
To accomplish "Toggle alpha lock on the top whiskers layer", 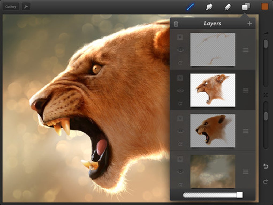I will [x=180, y=63].
